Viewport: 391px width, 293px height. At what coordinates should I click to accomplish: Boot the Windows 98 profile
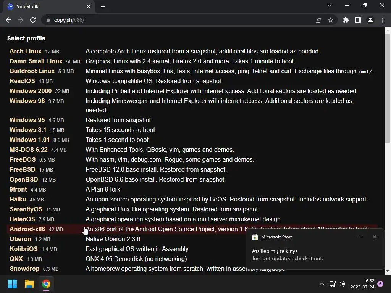(27, 101)
